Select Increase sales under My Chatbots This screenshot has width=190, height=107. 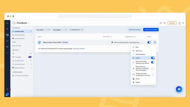(x=22, y=32)
